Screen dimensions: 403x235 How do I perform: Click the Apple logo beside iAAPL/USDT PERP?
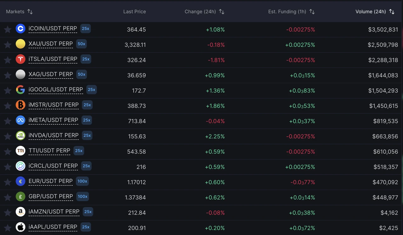(20, 227)
